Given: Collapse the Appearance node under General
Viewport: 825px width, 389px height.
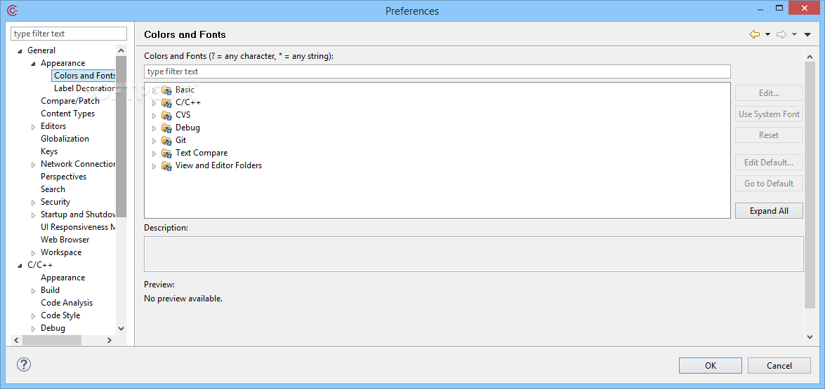Looking at the screenshot, I should (x=34, y=64).
